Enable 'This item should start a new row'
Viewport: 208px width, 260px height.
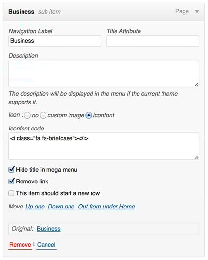pos(11,193)
